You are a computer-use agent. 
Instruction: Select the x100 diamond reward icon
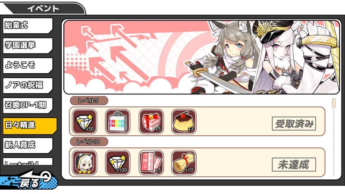[117, 163]
